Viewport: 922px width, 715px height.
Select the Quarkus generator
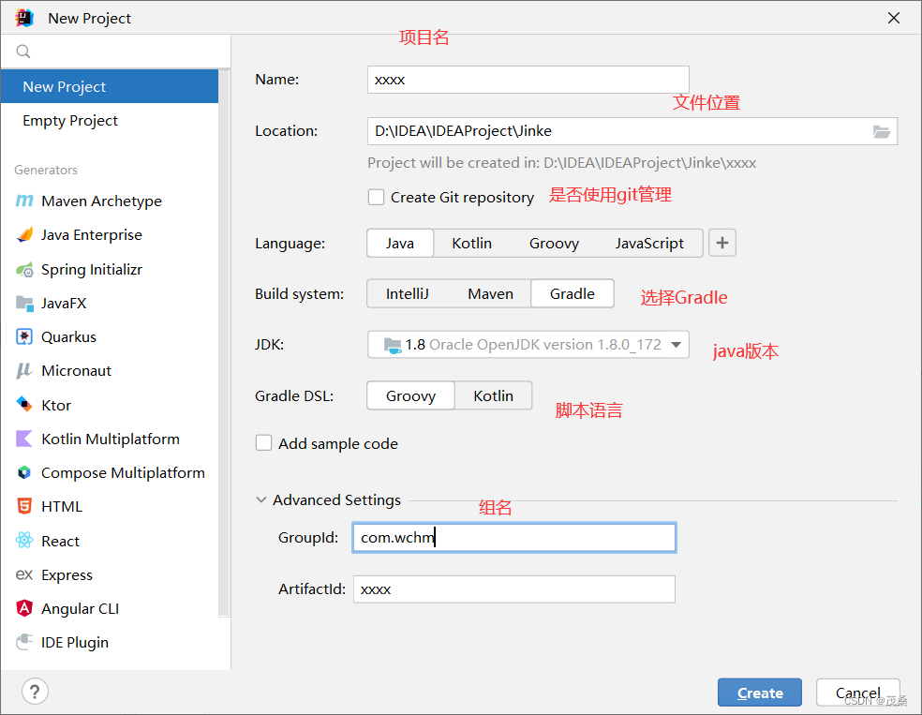point(110,337)
